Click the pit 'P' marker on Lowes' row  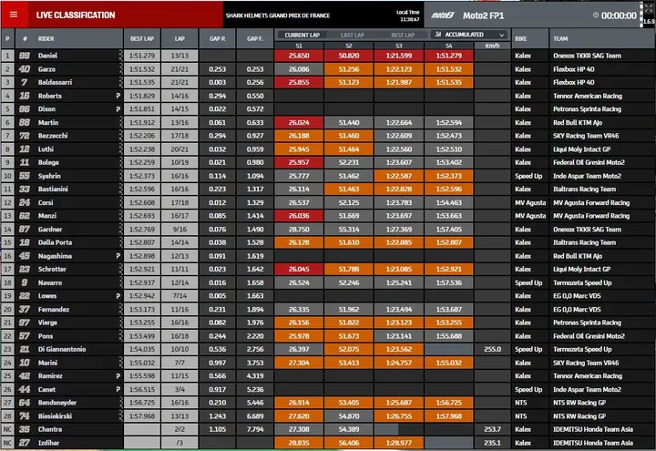click(118, 296)
